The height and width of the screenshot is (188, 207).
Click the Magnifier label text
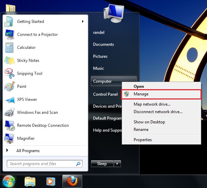click(x=26, y=138)
